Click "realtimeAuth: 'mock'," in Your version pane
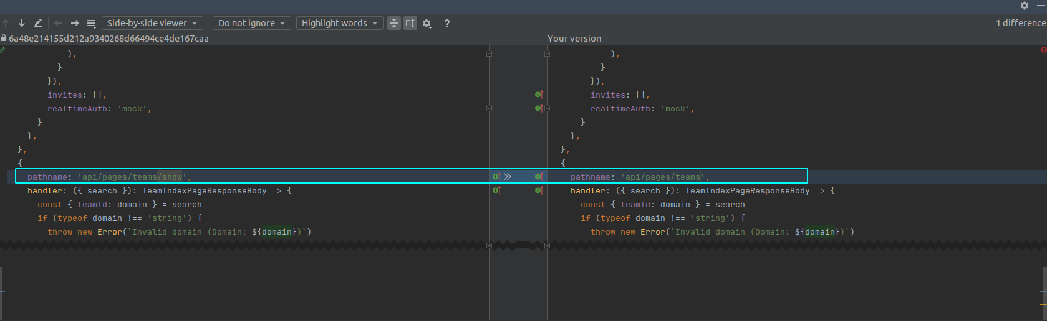Viewport: 1047px width, 321px height. tap(643, 108)
